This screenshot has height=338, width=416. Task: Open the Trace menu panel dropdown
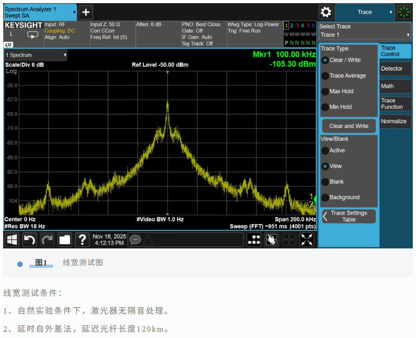[x=365, y=12]
